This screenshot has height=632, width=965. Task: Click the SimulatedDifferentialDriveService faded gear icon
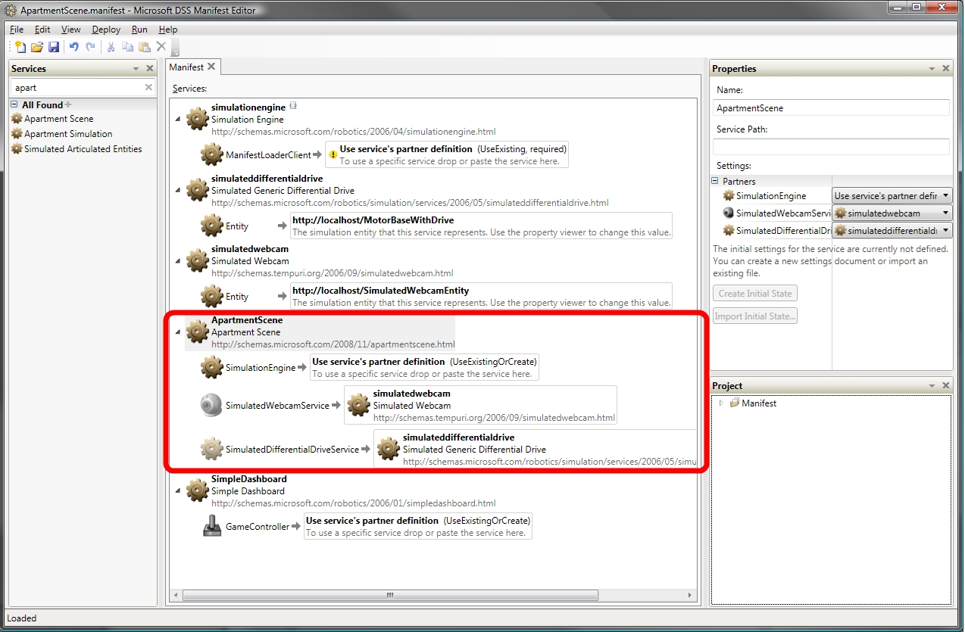tap(212, 449)
